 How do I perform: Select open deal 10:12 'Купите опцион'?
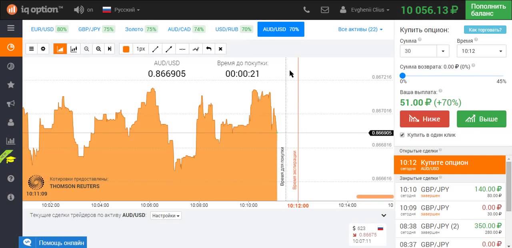(x=450, y=165)
